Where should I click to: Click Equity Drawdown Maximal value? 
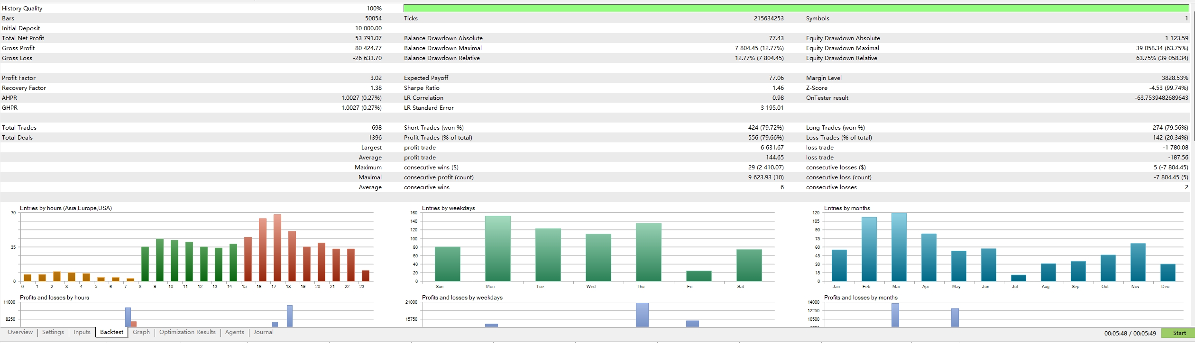pos(1162,48)
